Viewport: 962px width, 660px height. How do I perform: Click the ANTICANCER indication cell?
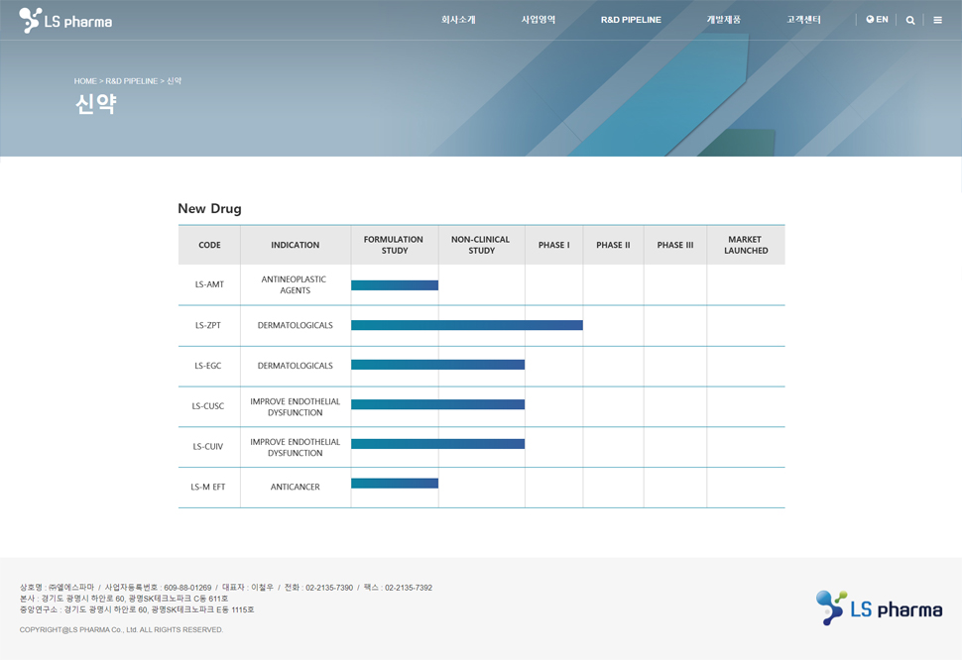pyautogui.click(x=295, y=487)
